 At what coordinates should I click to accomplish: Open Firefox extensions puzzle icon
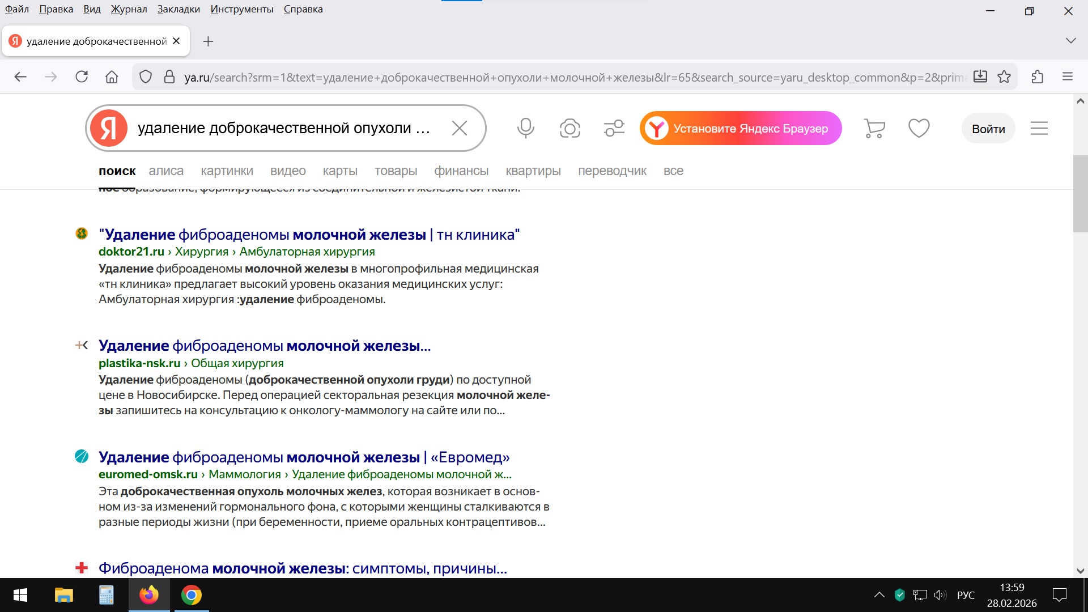tap(1037, 77)
